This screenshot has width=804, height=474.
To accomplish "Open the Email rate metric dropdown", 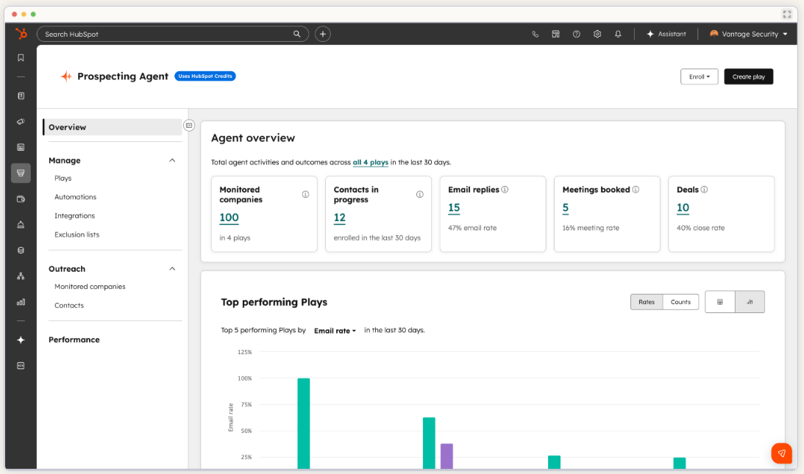I will point(335,331).
